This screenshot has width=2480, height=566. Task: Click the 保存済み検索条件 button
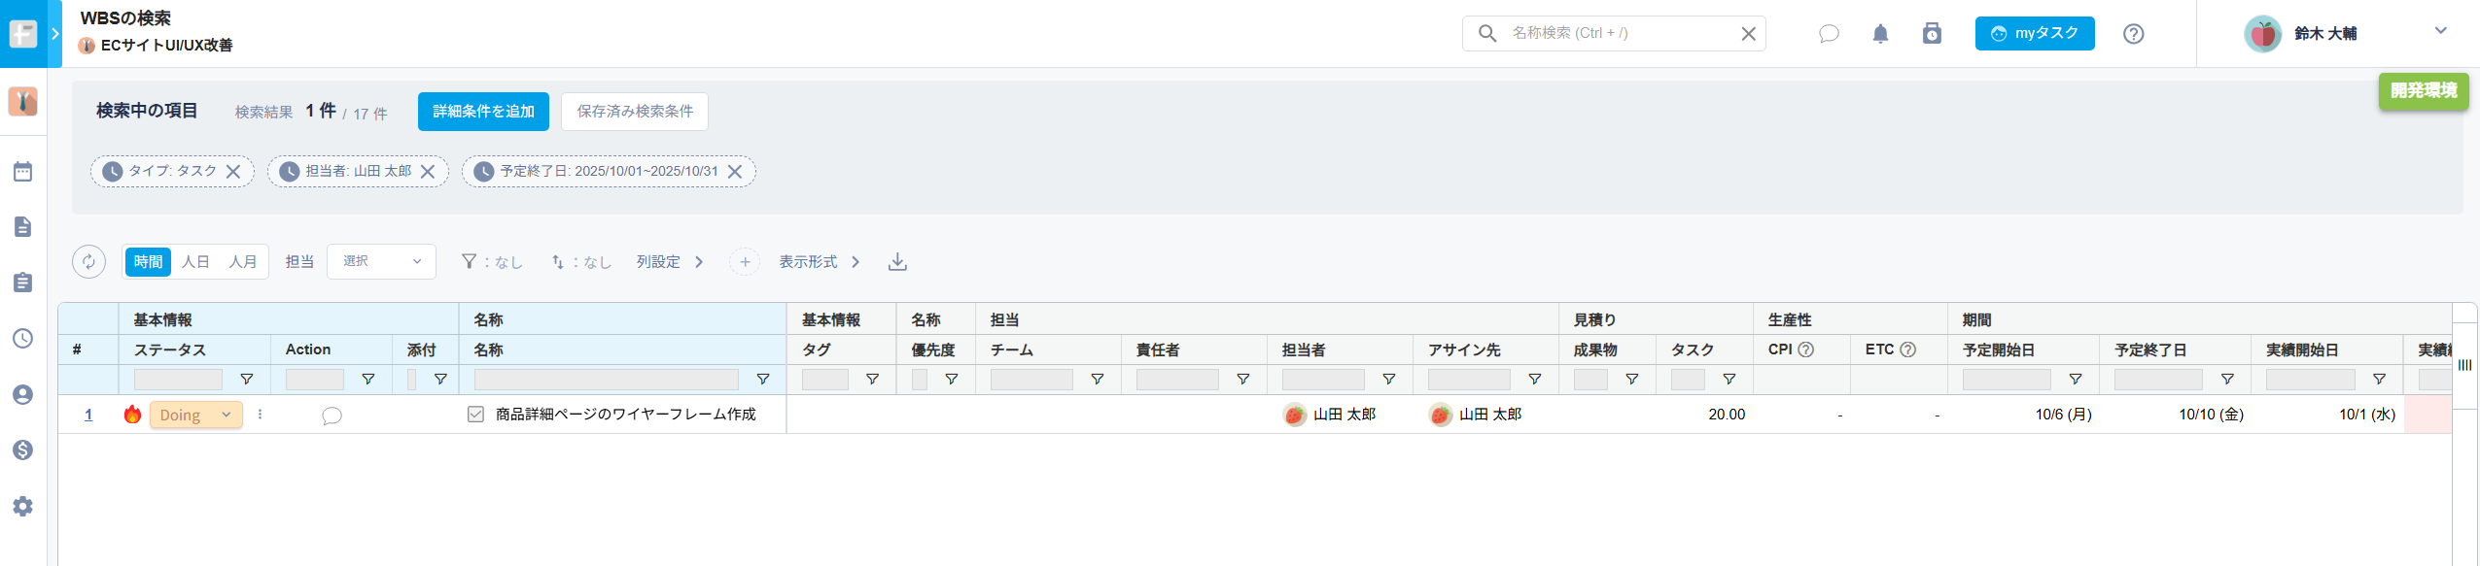point(635,112)
